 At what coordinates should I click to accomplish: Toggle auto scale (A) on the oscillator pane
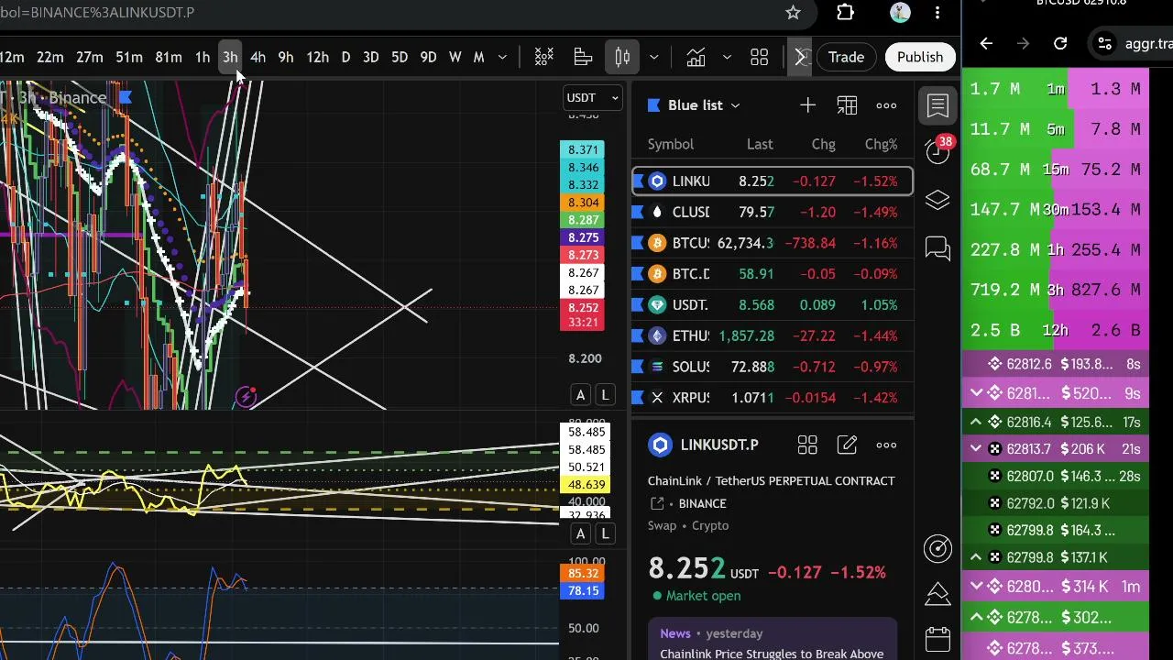(580, 533)
